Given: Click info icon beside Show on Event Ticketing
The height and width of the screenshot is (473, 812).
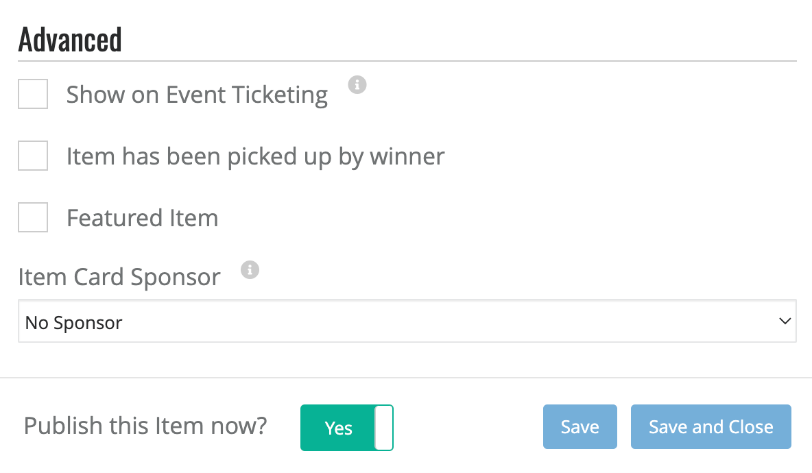Looking at the screenshot, I should pos(357,84).
